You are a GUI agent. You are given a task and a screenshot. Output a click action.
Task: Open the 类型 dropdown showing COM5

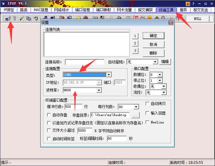[x=109, y=74]
